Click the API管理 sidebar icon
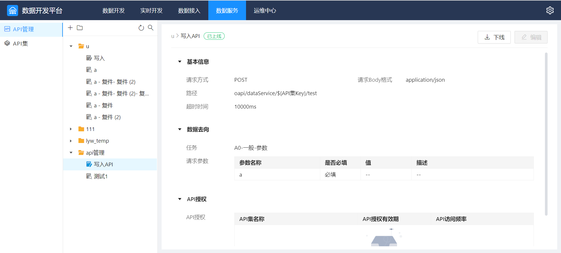Screen dimensions: 561x253 tap(7, 29)
